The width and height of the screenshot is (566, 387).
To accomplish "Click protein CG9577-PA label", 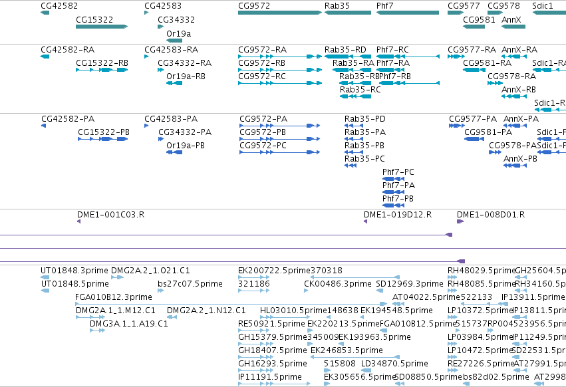I will click(473, 119).
